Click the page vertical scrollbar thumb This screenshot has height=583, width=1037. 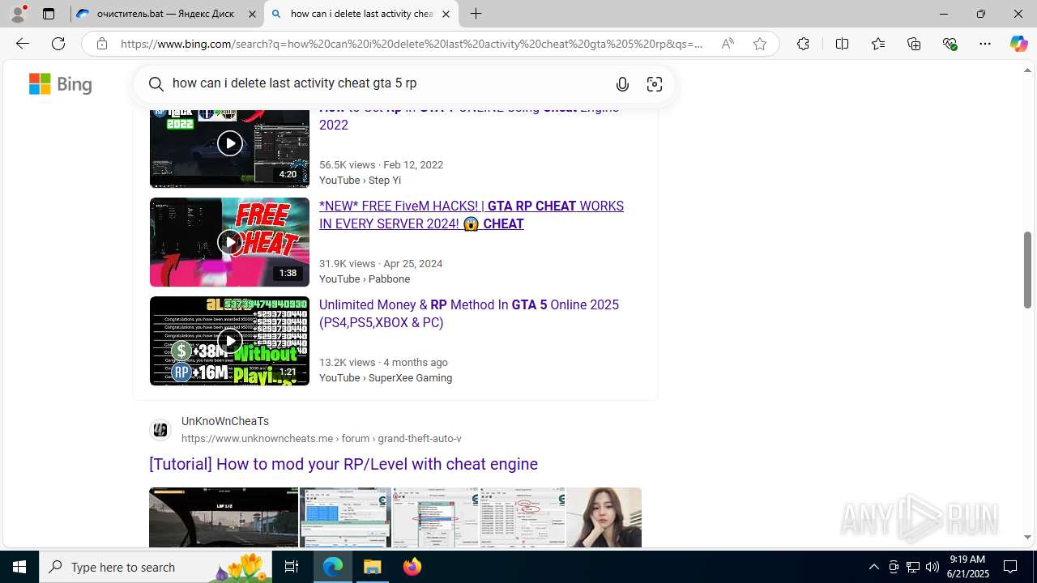coord(1027,270)
